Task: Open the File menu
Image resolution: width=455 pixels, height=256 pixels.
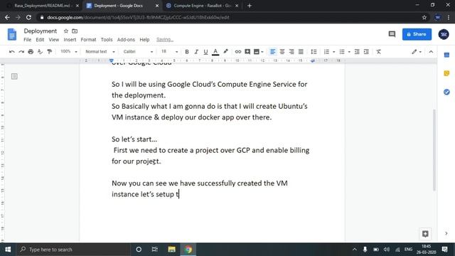Action: click(x=28, y=40)
